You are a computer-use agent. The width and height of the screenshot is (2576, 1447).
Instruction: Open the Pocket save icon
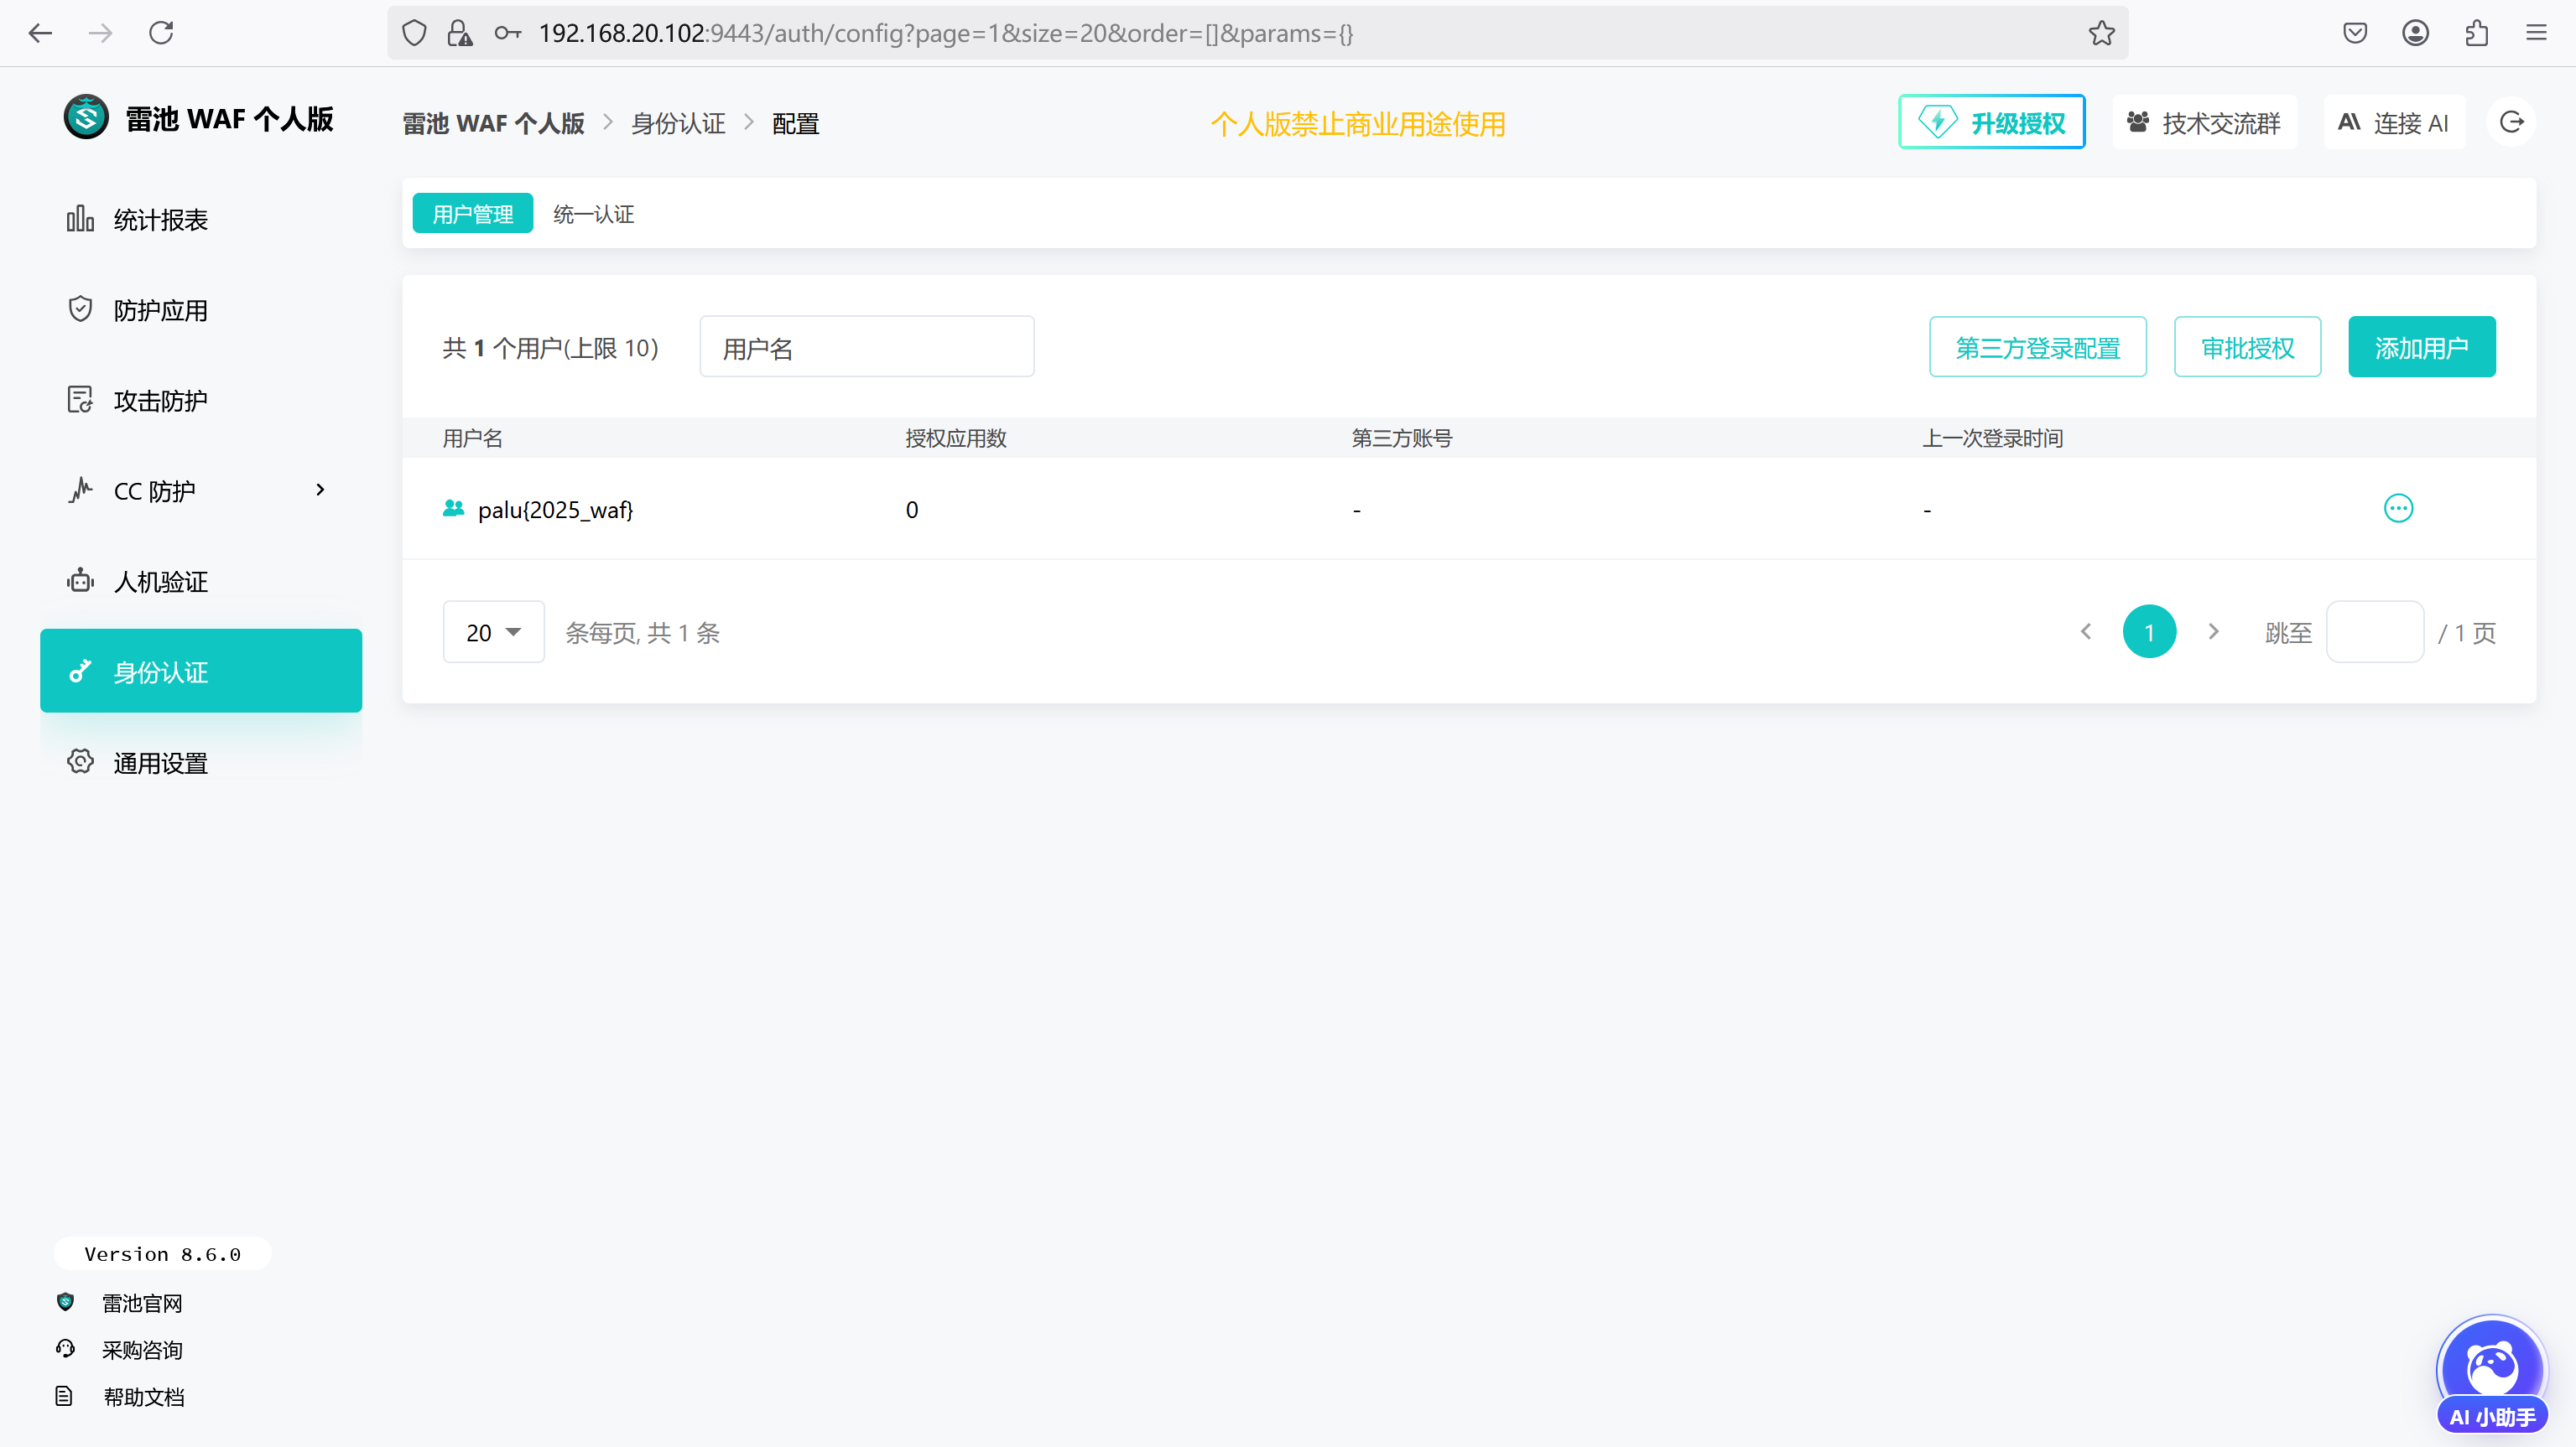(x=2355, y=33)
